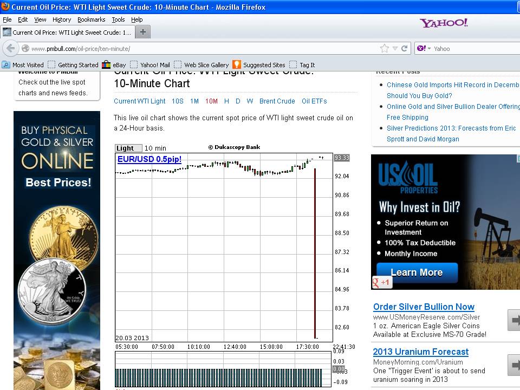The image size is (520, 390).
Task: Open a new tab with plus button
Action: pyautogui.click(x=143, y=32)
